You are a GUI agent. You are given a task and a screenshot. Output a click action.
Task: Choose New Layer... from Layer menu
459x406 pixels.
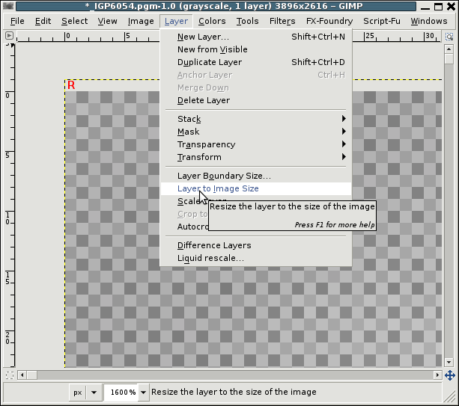[256, 37]
